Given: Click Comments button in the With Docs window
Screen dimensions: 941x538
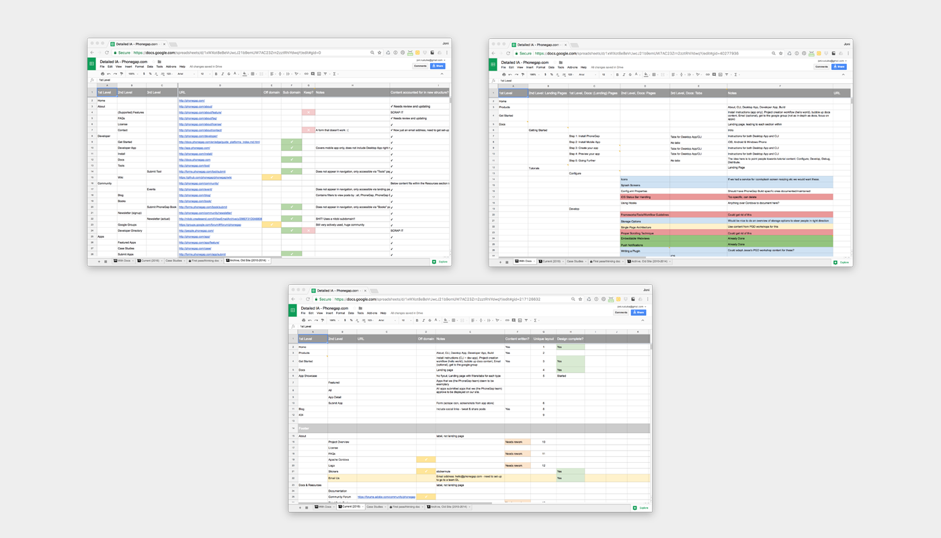Looking at the screenshot, I should coord(821,66).
